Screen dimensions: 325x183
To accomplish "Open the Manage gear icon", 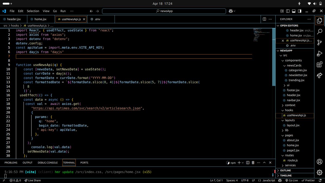I will (320, 172).
